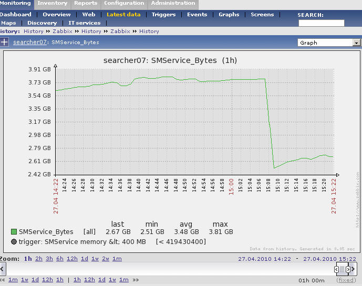362x286 pixels.
Task: Click the «« rewind arrows below the timeline
Action: pos(3,280)
